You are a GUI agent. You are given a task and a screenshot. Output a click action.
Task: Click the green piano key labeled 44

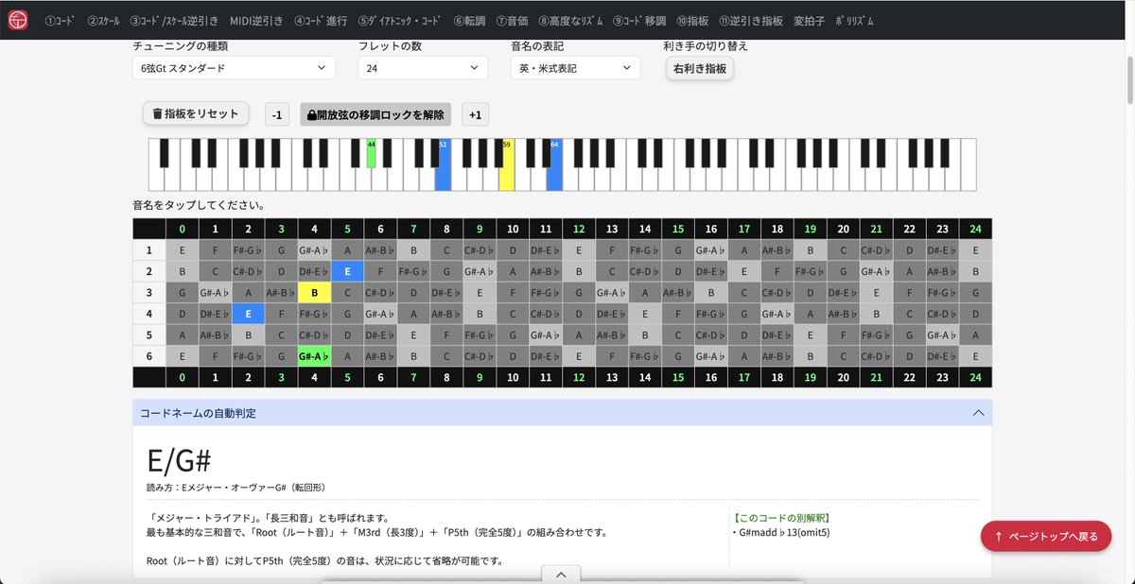point(372,153)
